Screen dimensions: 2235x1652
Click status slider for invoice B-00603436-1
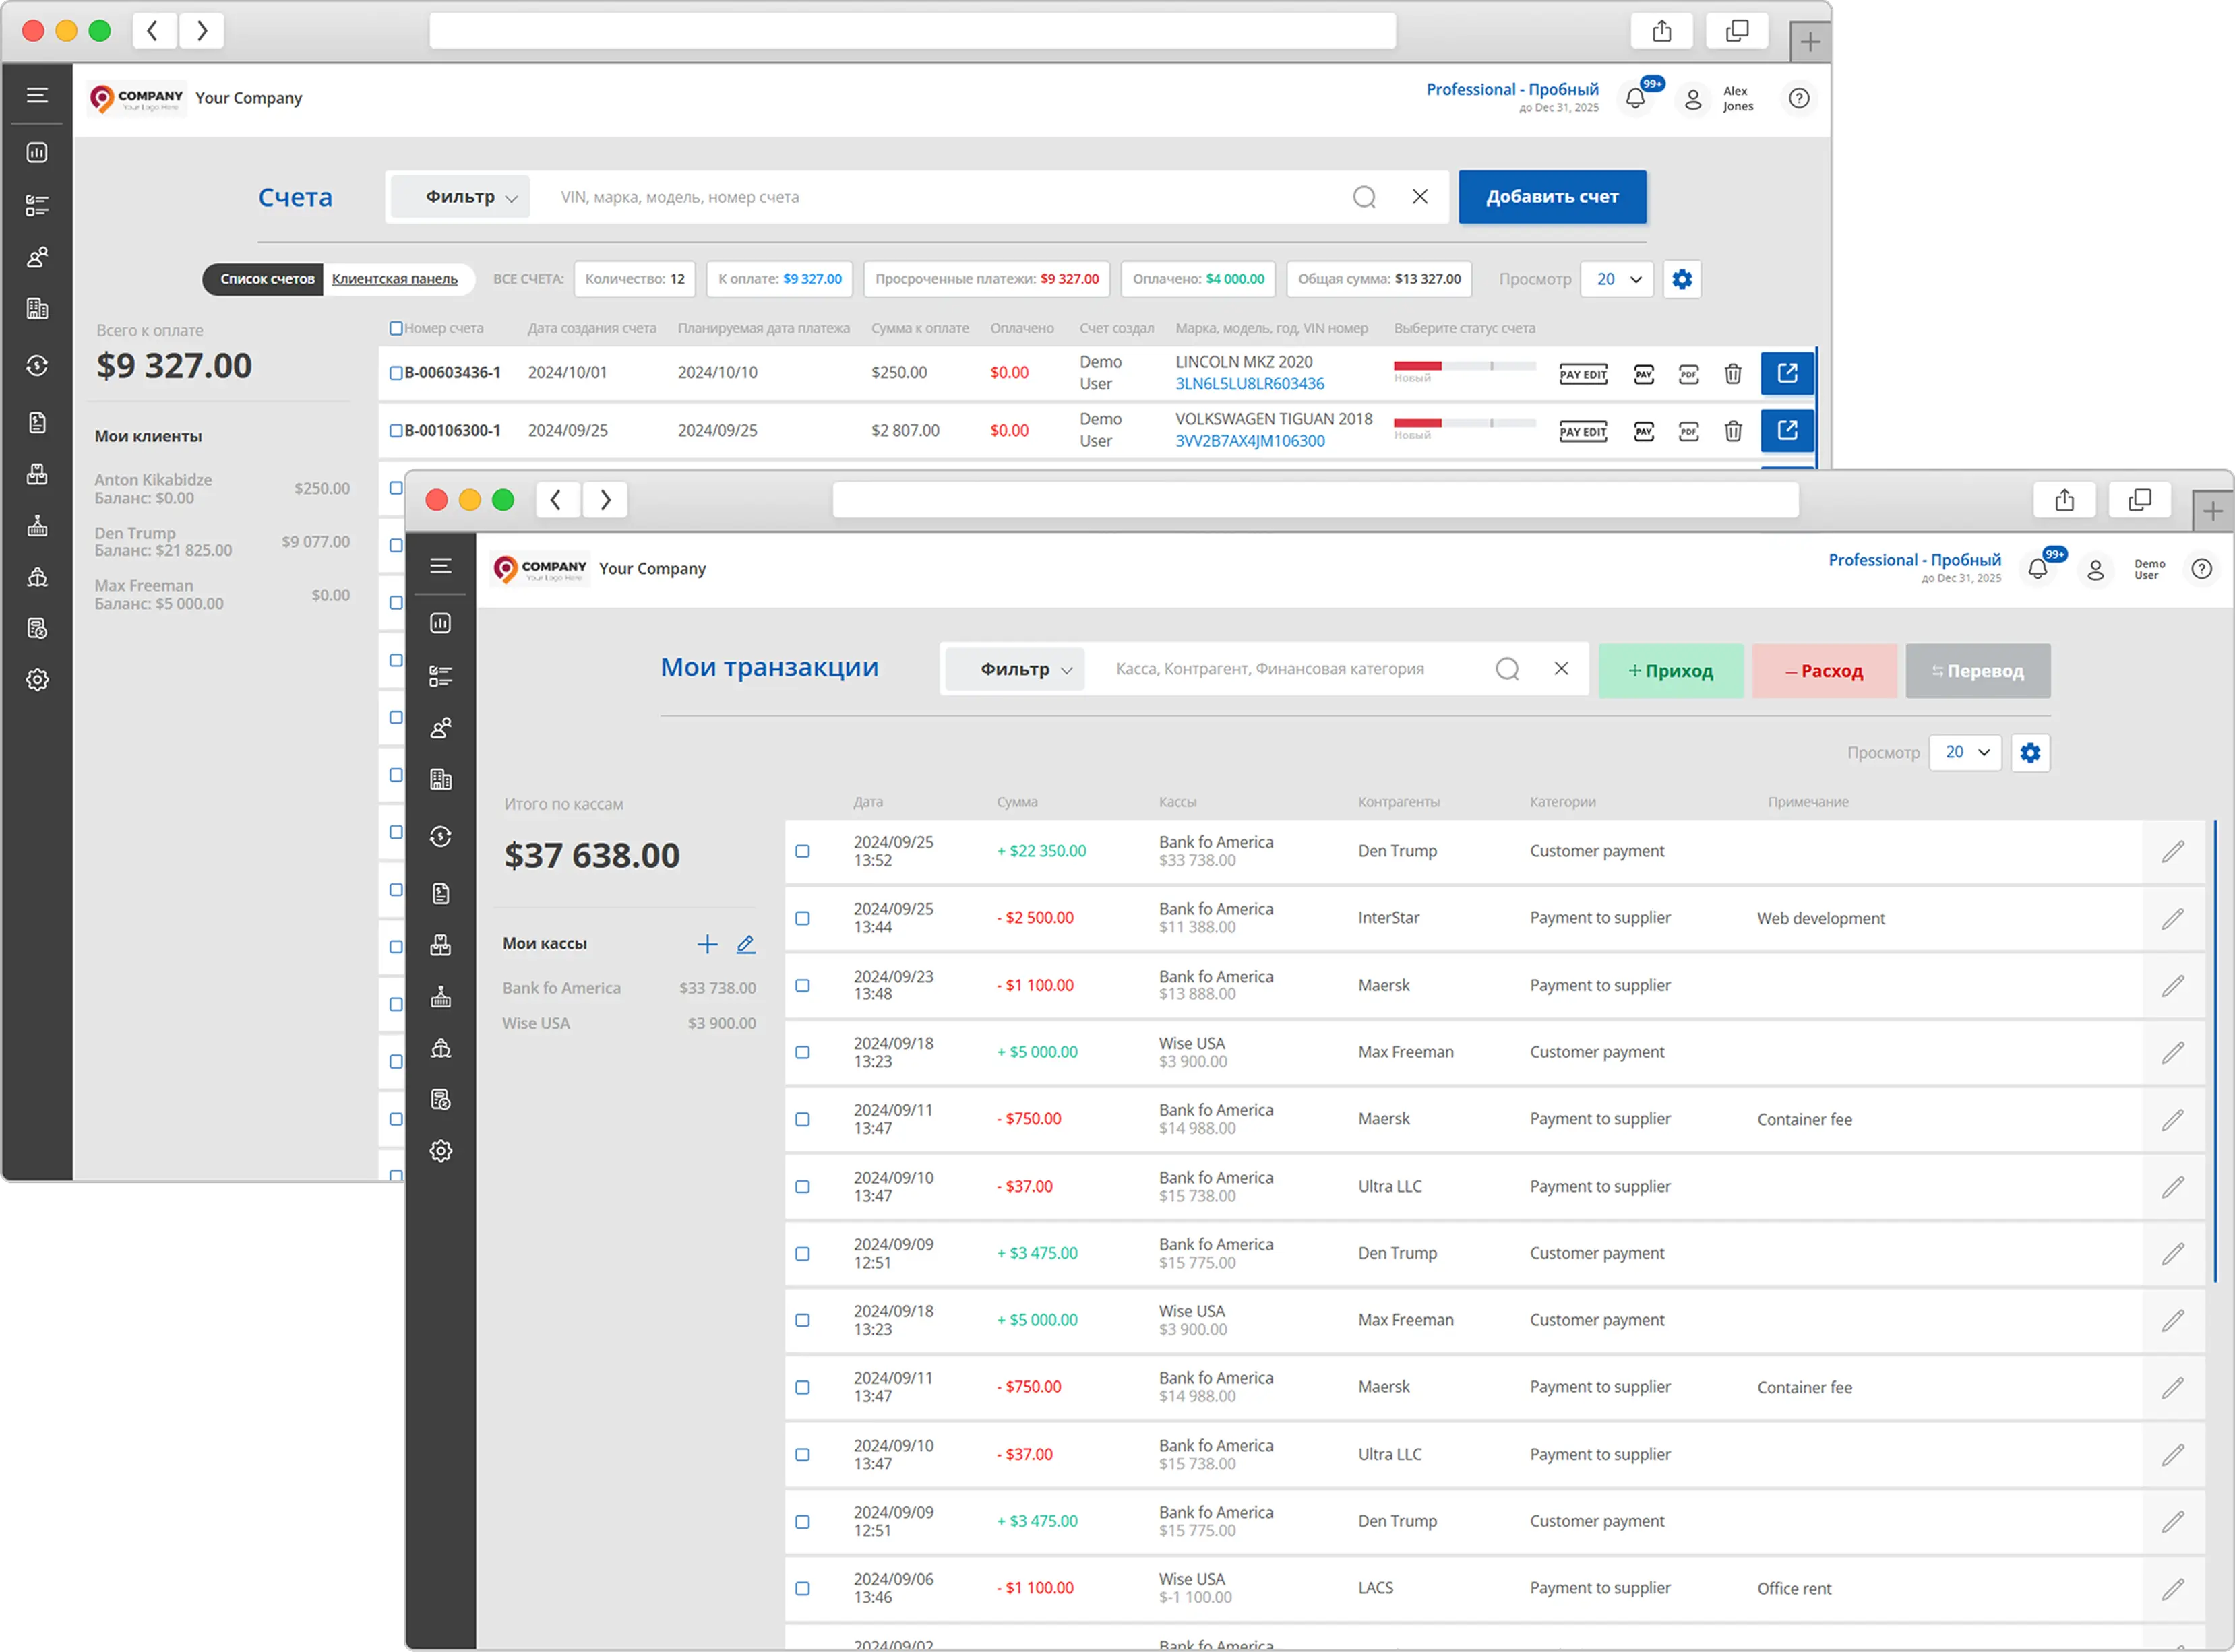[x=1465, y=367]
